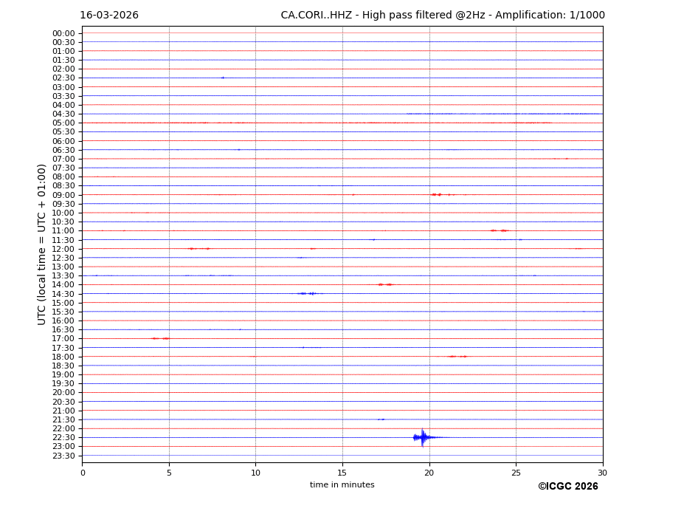Viewport: 684px width, 514px height.
Task: Click the UTC local time y-axis label
Action: [x=43, y=244]
